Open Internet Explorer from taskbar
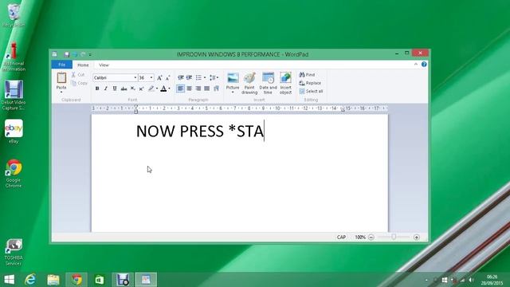This screenshot has height=287, width=510. pyautogui.click(x=30, y=280)
